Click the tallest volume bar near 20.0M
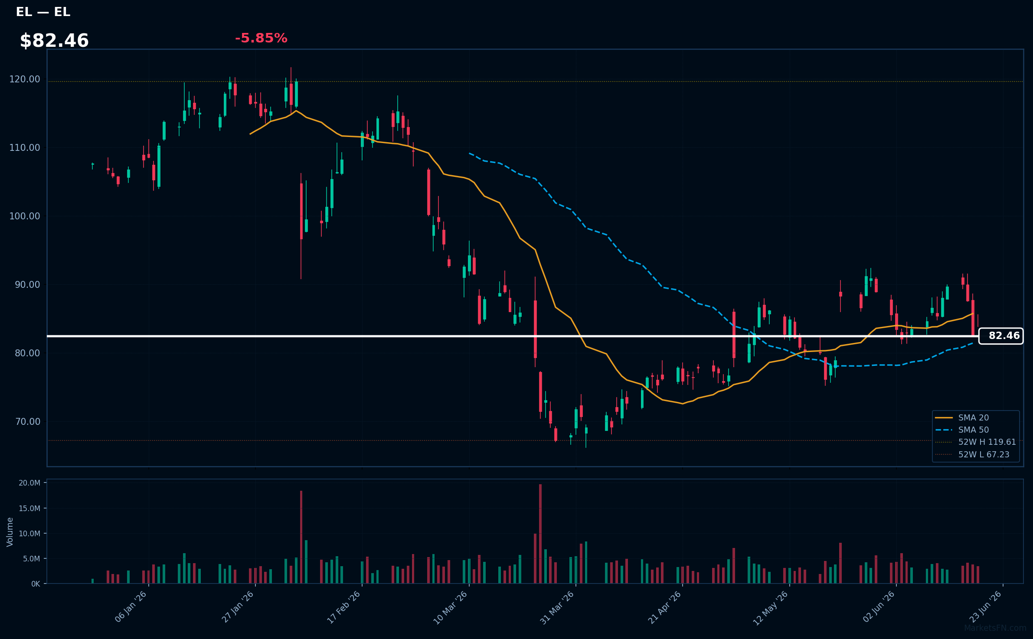This screenshot has height=639, width=1033. 540,534
